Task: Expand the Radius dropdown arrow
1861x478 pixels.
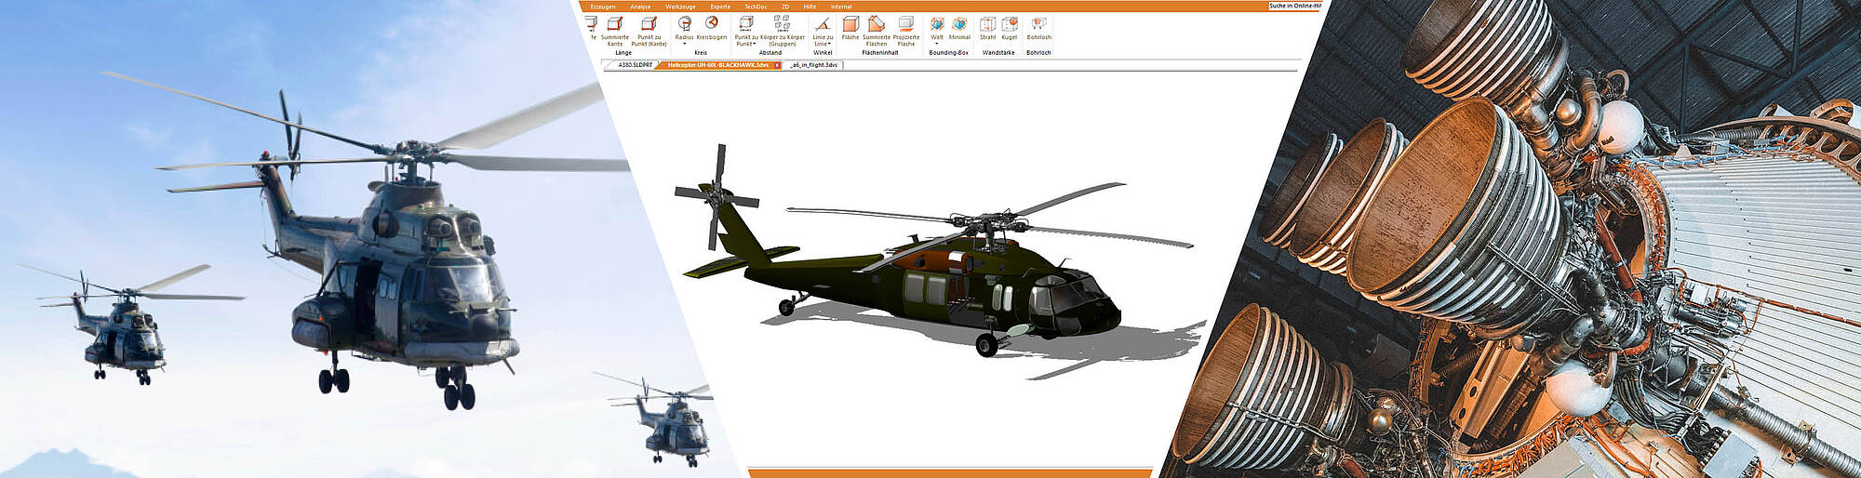Action: point(684,44)
